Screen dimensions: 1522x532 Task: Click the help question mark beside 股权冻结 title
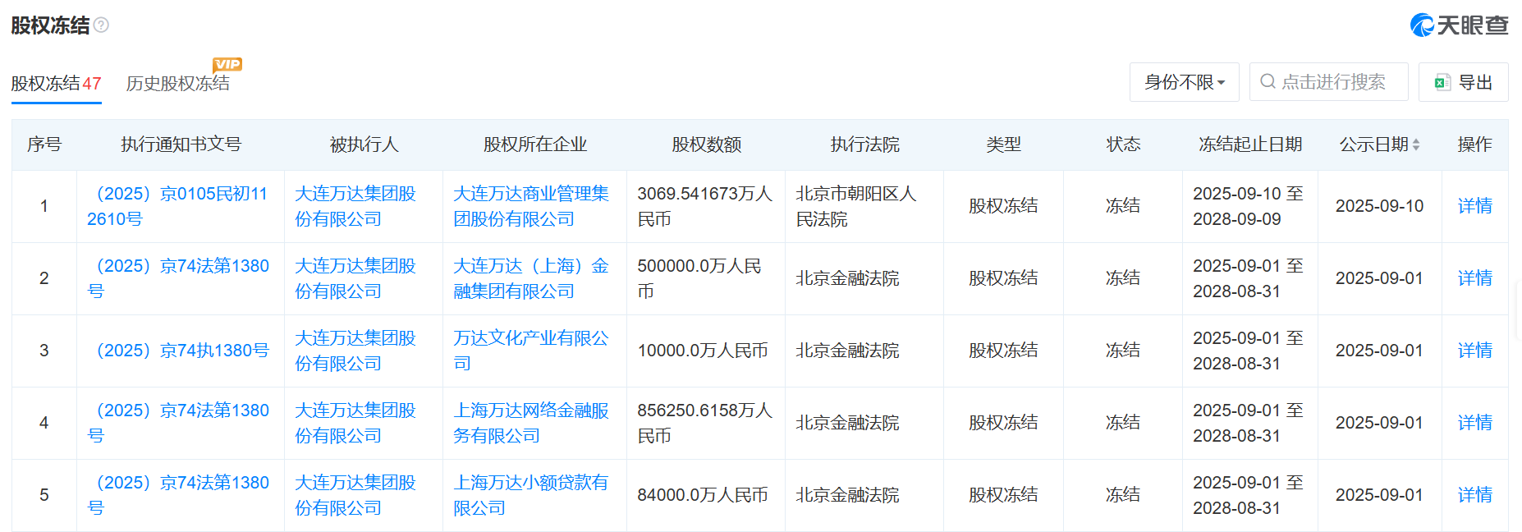(x=101, y=25)
